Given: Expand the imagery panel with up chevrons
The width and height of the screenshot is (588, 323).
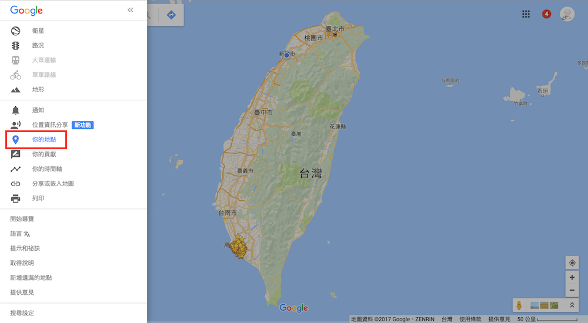Looking at the screenshot, I should point(572,305).
